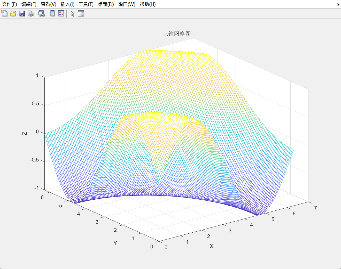341x269 pixels.
Task: Click the New Figure toolbar icon
Action: [x=4, y=13]
